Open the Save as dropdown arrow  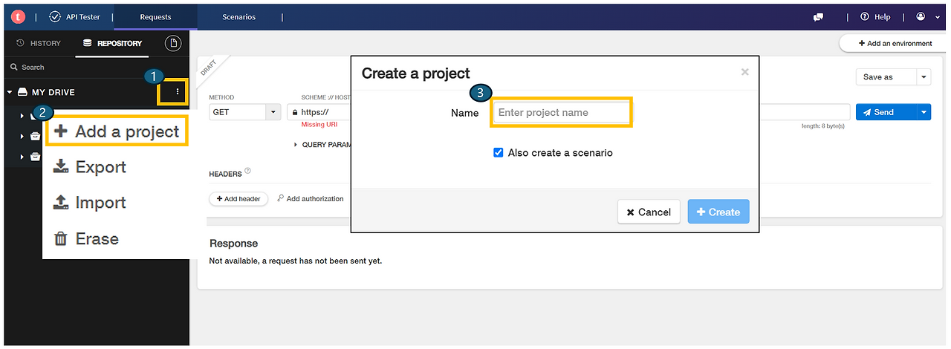coord(924,77)
